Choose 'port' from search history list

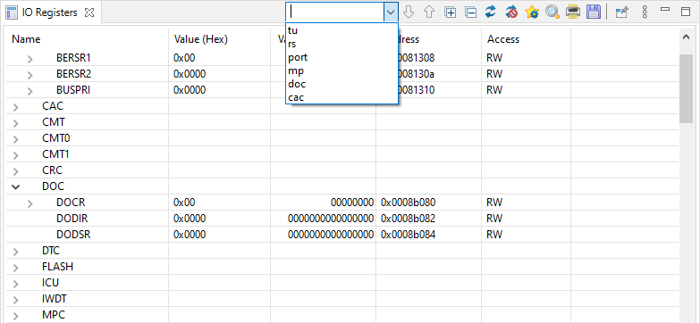pyautogui.click(x=342, y=57)
